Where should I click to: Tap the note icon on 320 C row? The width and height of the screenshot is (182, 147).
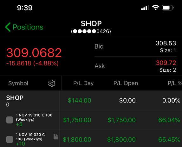coord(56,137)
